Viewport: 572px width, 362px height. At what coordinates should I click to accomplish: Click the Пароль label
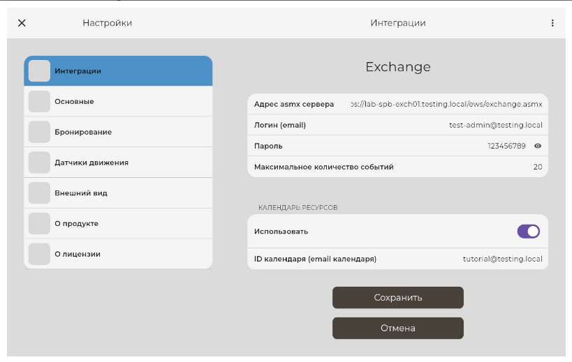click(x=268, y=146)
